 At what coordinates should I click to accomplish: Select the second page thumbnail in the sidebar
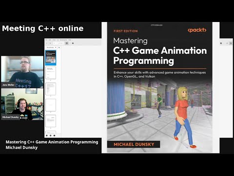tap(51, 73)
